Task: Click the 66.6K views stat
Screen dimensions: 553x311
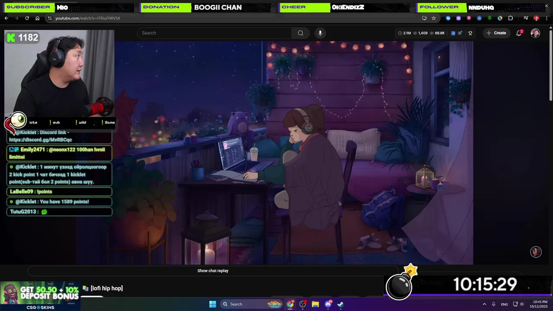Action: [437, 33]
